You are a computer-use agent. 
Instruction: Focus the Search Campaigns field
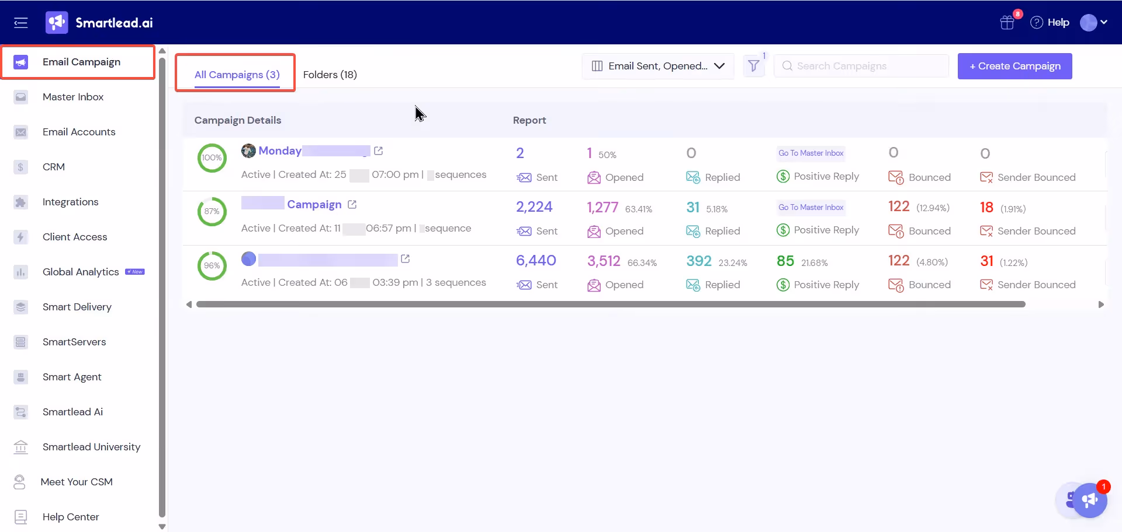click(861, 66)
